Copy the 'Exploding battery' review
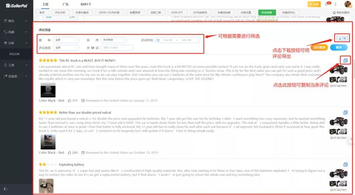Image resolution: width=355 pixels, height=195 pixels. tap(345, 165)
